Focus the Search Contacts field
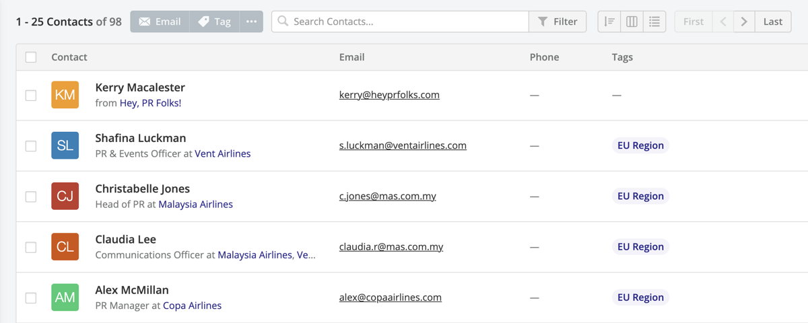Image resolution: width=808 pixels, height=323 pixels. (400, 22)
